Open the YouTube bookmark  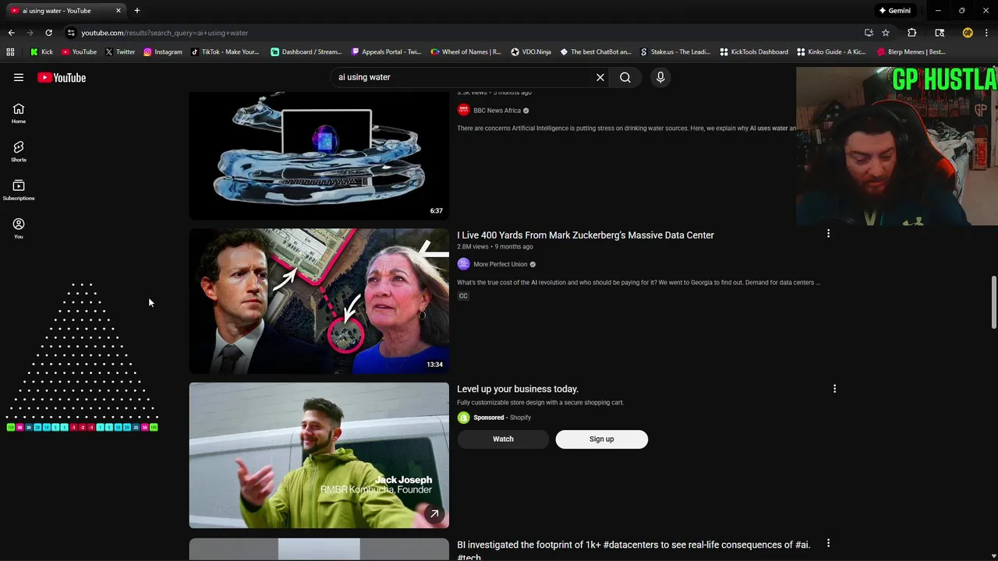tap(79, 52)
